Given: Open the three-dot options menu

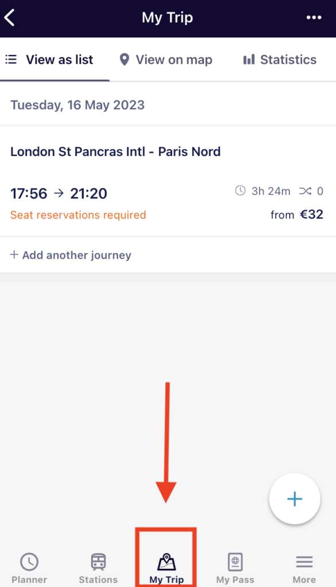Looking at the screenshot, I should 314,18.
